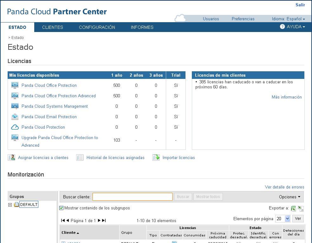
Task: Select the DEFAULT group in Grupos tree
Action: pos(29,204)
